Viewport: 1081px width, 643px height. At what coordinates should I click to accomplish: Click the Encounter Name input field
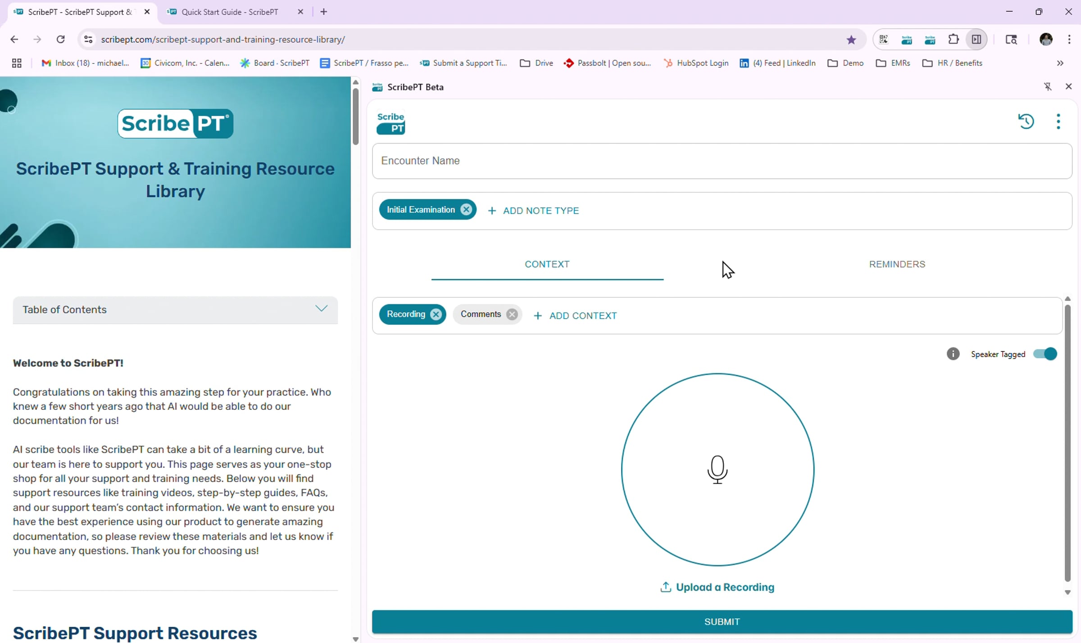[x=722, y=161]
